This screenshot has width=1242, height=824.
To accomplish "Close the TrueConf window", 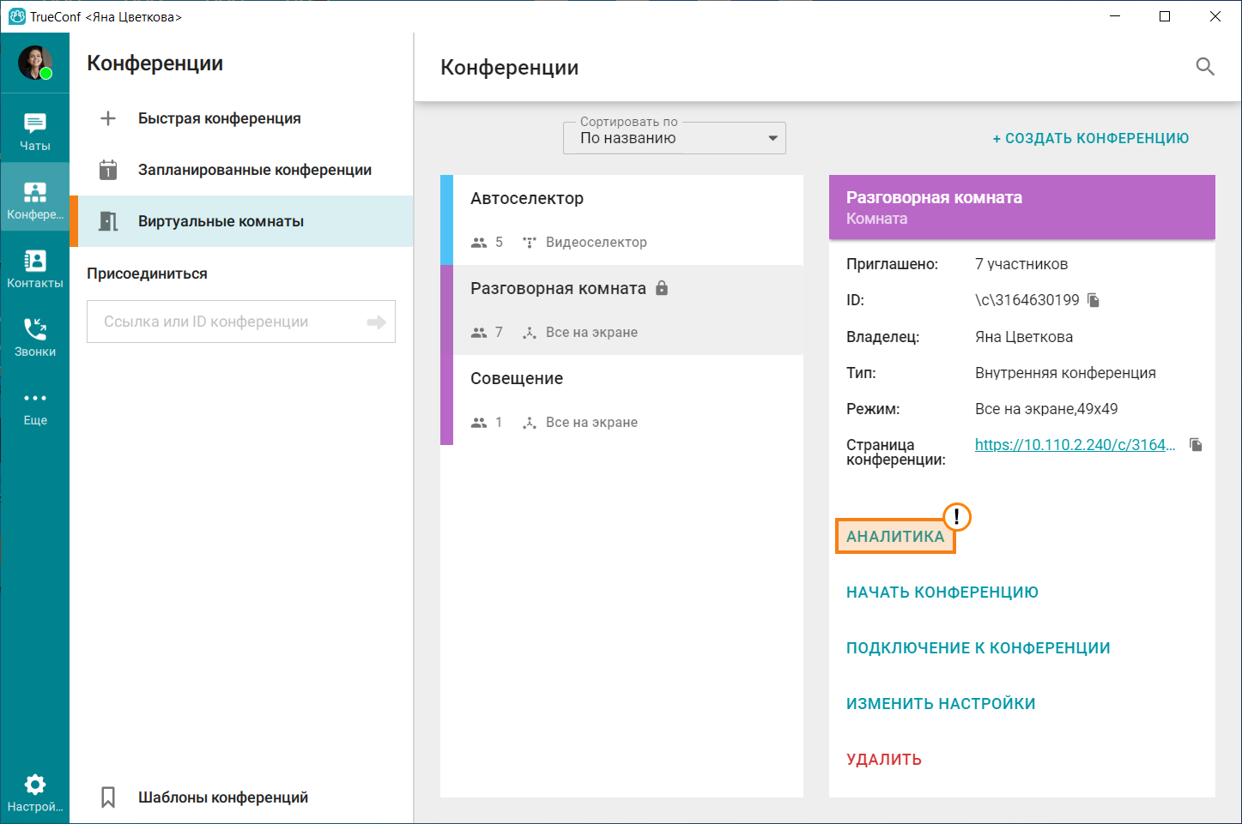I will (x=1215, y=16).
